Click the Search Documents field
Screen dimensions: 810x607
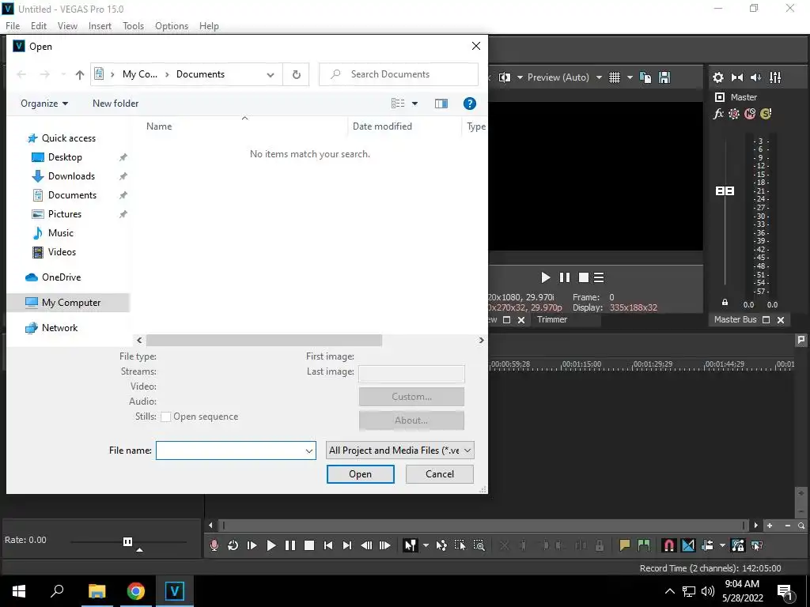(x=399, y=74)
